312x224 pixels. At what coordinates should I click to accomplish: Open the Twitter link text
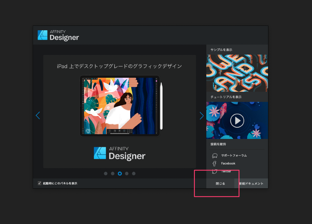[226, 171]
